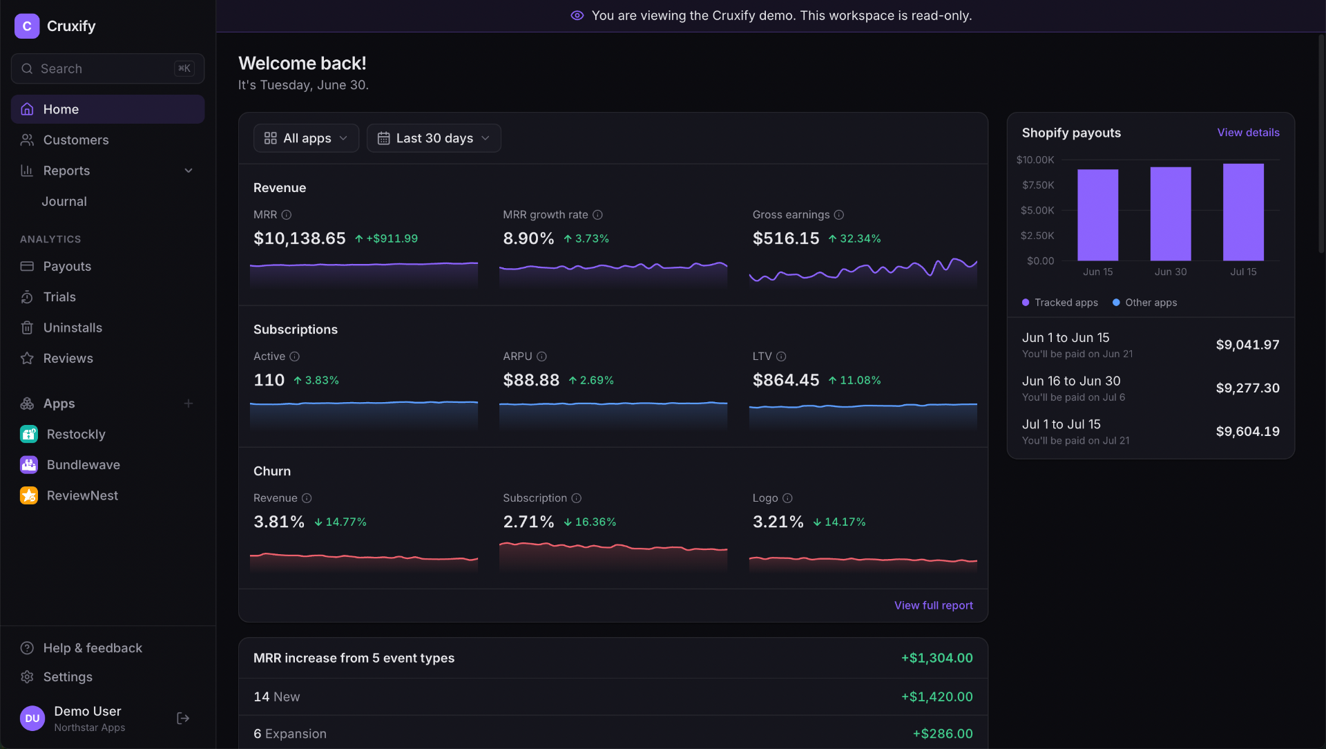The height and width of the screenshot is (749, 1326).
Task: Click the DU user avatar
Action: [x=32, y=719]
